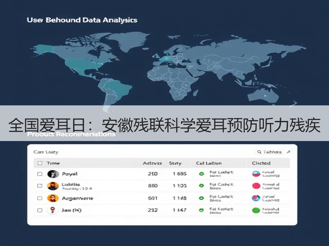Toggle the select-all checkbox in the header
The height and width of the screenshot is (246, 329).
(x=39, y=163)
